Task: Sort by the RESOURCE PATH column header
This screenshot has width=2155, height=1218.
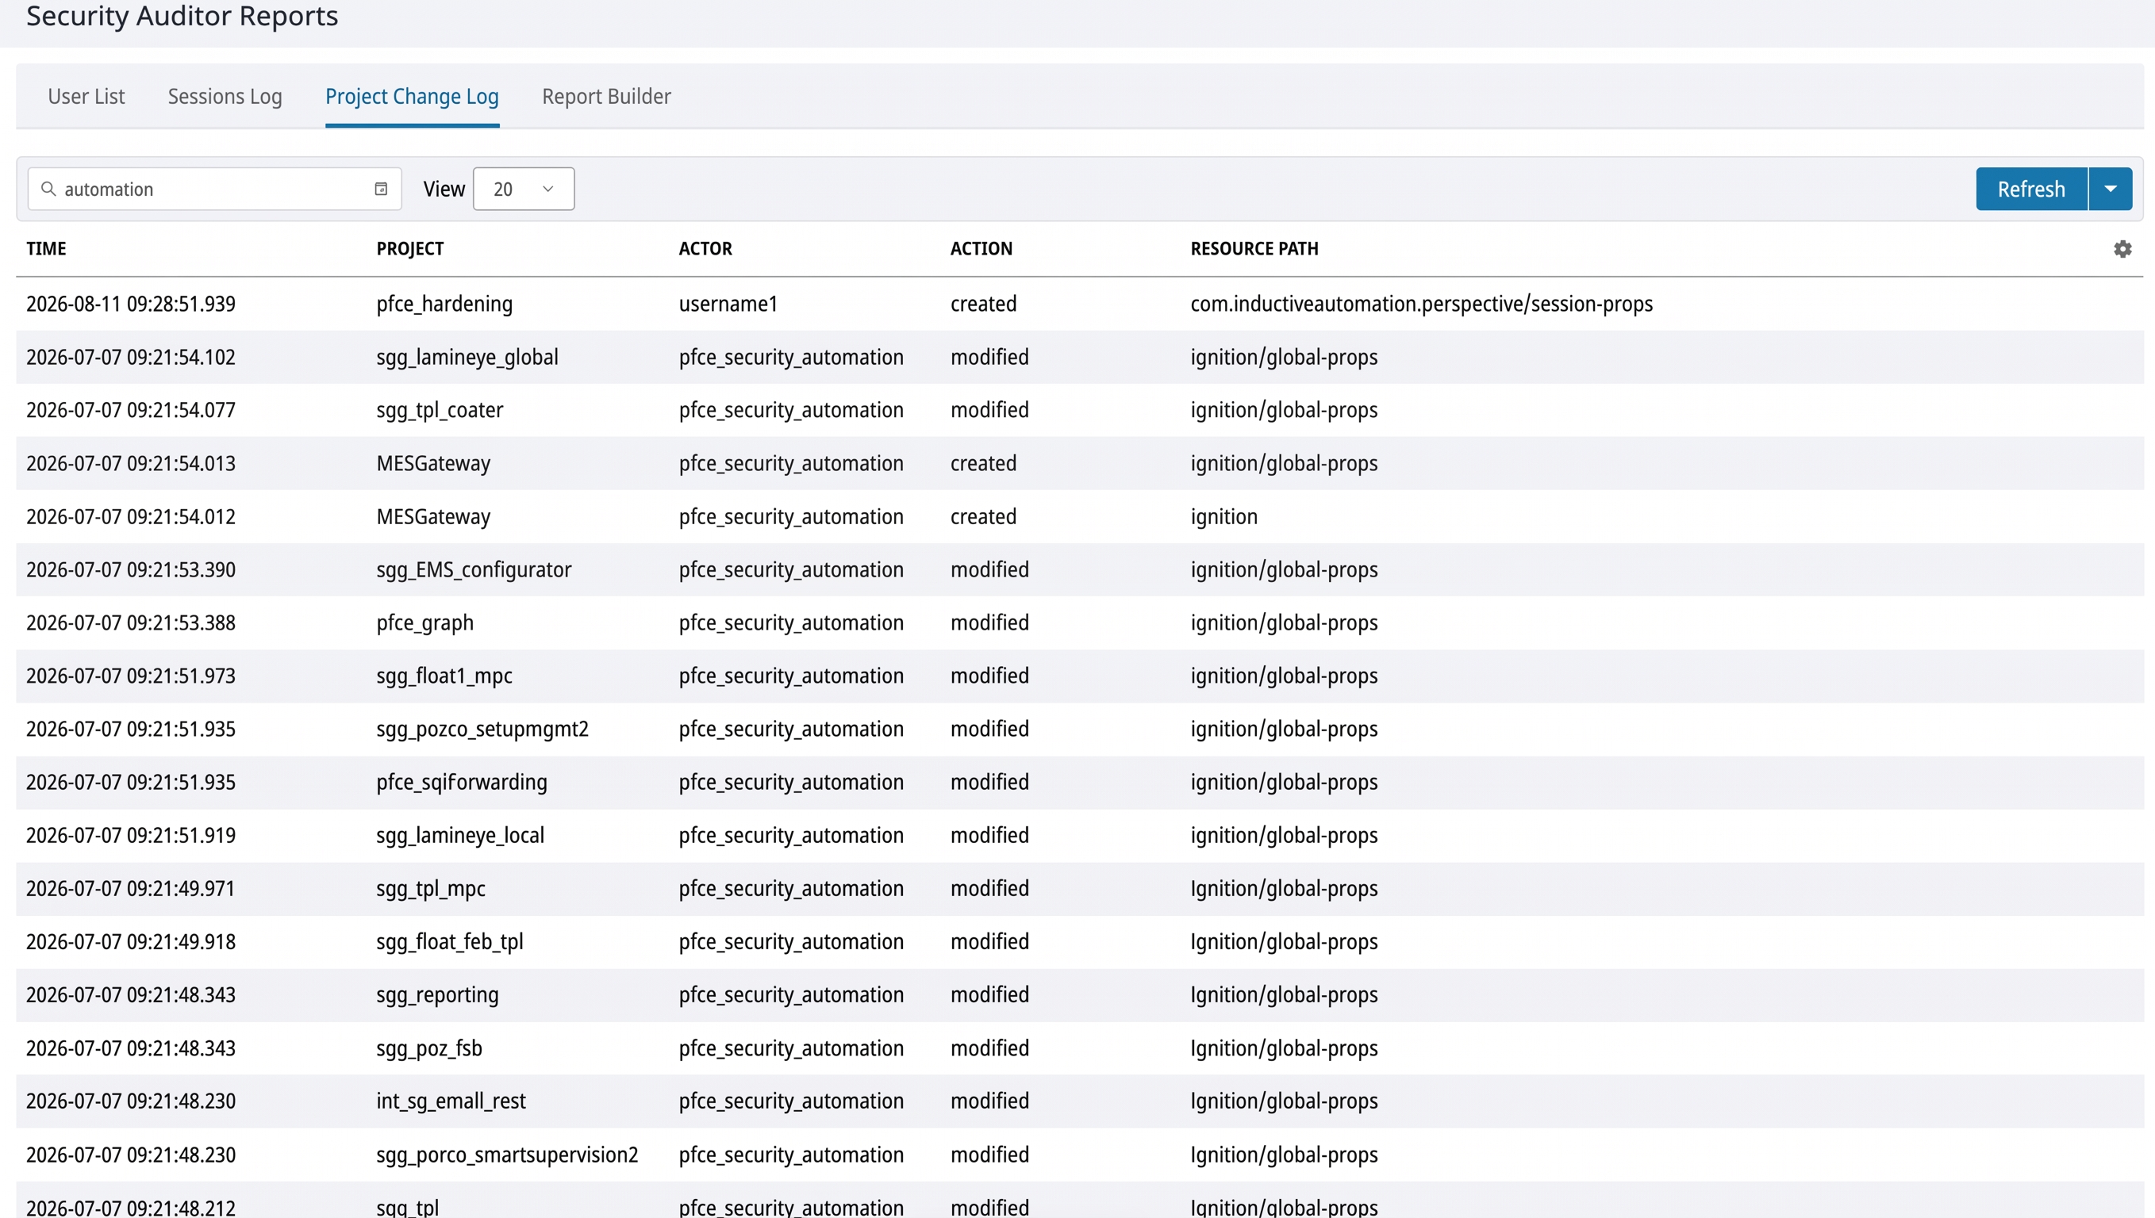Action: [x=1254, y=248]
